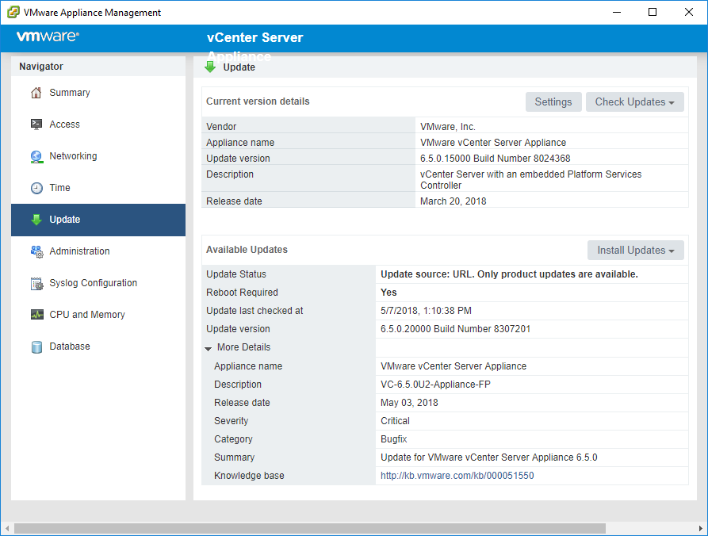Open the Check Updates dropdown
The height and width of the screenshot is (536, 708).
click(x=634, y=102)
